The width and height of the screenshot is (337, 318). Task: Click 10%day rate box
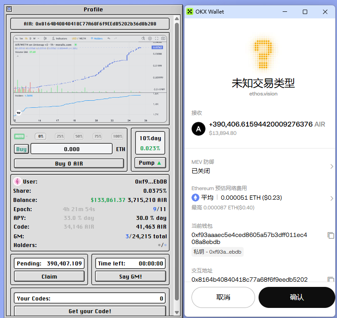click(150, 143)
